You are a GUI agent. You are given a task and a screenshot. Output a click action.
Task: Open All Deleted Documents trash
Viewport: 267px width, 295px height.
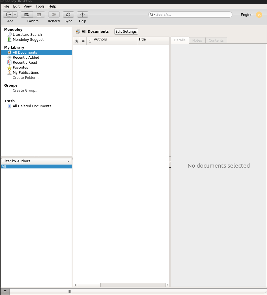(32, 106)
